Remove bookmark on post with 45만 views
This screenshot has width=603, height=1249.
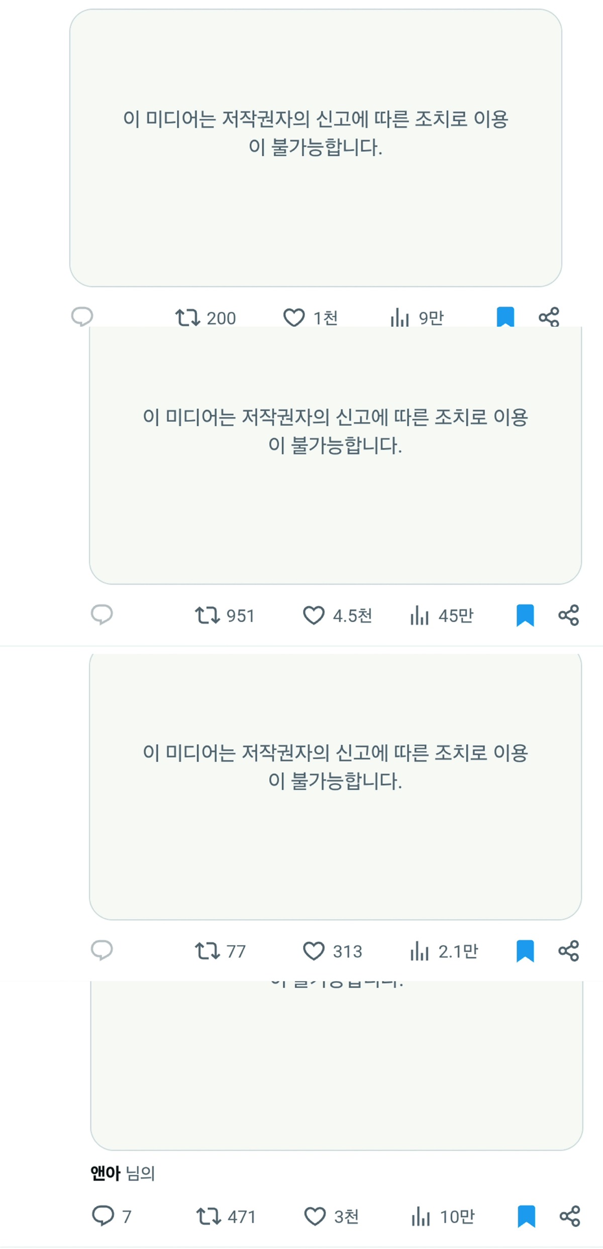[525, 615]
